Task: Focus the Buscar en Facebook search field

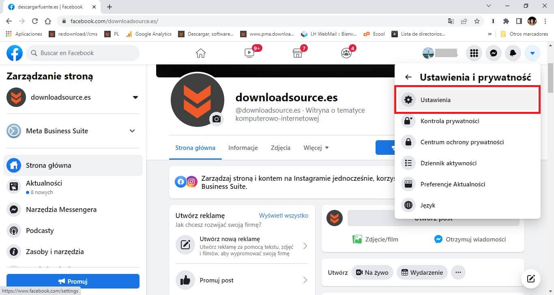Action: [x=83, y=53]
